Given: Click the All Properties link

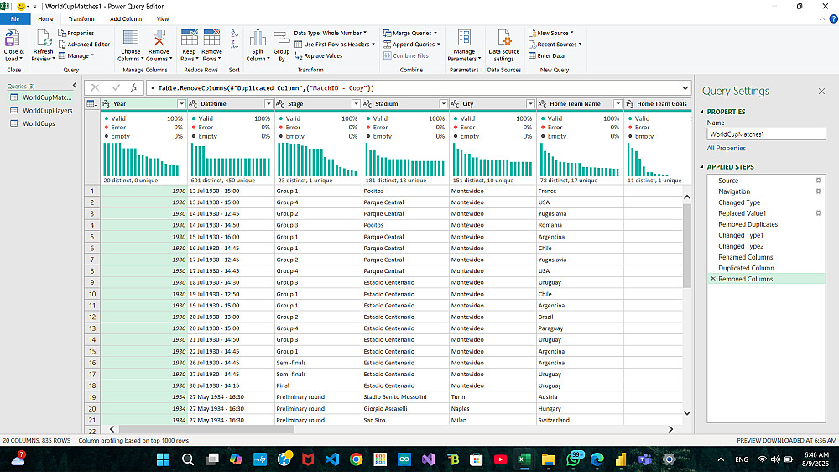Looking at the screenshot, I should point(726,149).
